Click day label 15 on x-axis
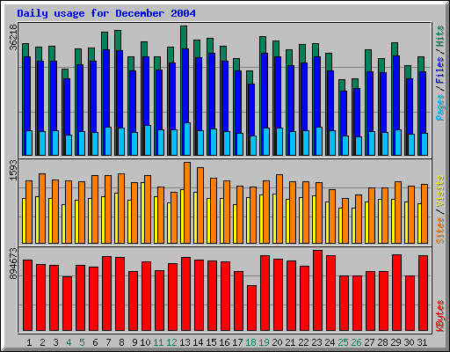450x352 pixels. pos(211,342)
